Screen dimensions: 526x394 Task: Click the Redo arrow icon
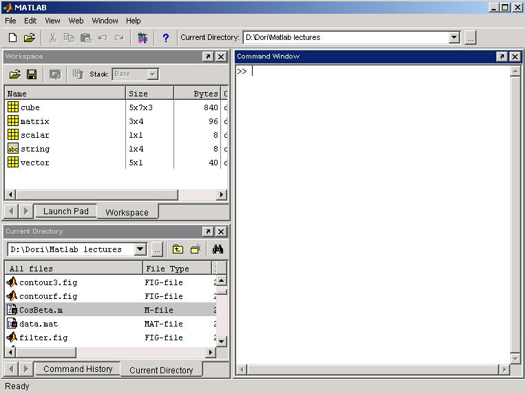click(119, 38)
